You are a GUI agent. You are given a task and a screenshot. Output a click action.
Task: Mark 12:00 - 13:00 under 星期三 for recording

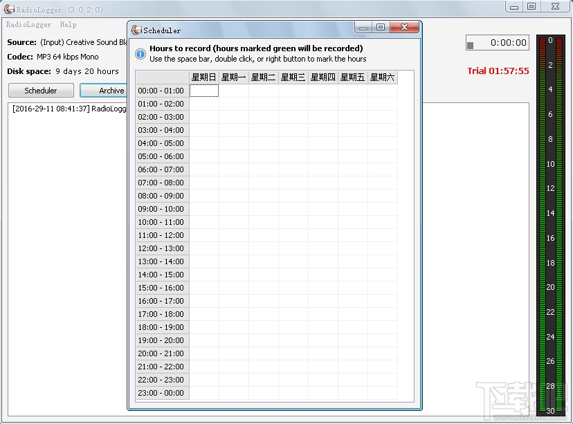[x=293, y=248]
